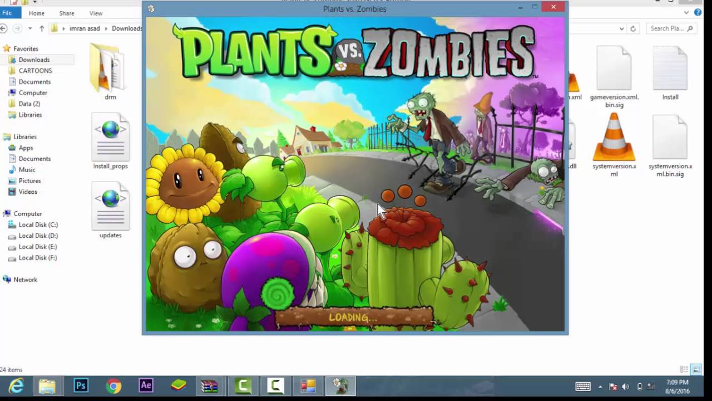Image resolution: width=712 pixels, height=401 pixels.
Task: Switch to details view in Explorer
Action: 684,369
